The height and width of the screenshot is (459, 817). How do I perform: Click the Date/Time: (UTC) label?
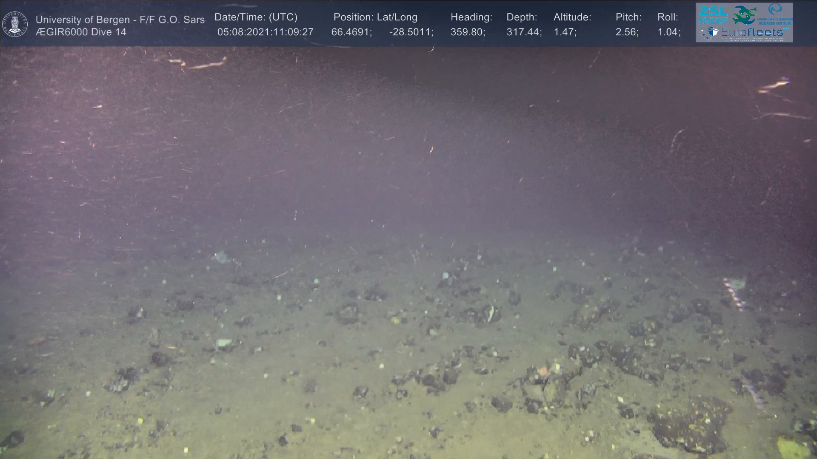256,17
